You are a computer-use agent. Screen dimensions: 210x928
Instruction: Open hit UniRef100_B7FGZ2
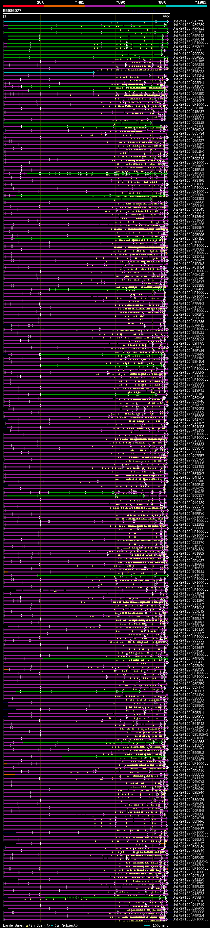click(188, 72)
